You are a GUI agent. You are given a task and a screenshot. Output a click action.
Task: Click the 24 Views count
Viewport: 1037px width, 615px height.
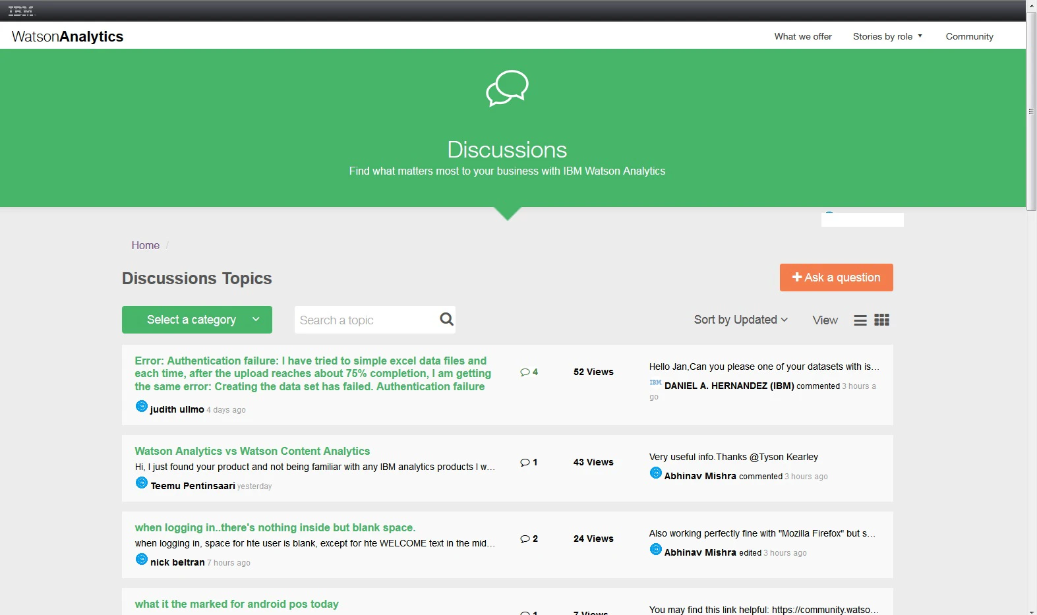(x=593, y=539)
